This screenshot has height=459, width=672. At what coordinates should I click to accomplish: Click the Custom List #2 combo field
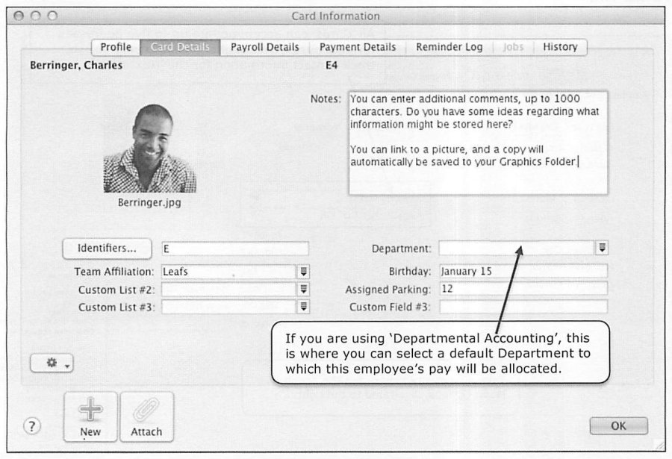click(x=229, y=290)
